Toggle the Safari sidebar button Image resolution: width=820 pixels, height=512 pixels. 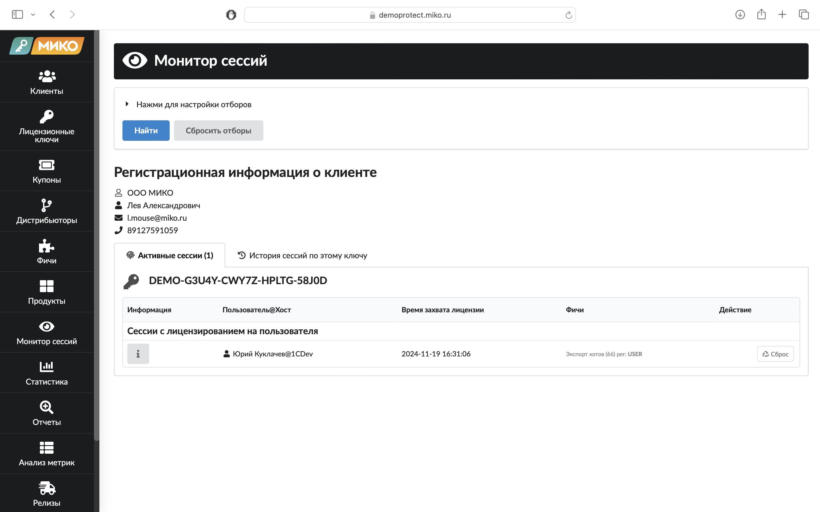tap(17, 15)
